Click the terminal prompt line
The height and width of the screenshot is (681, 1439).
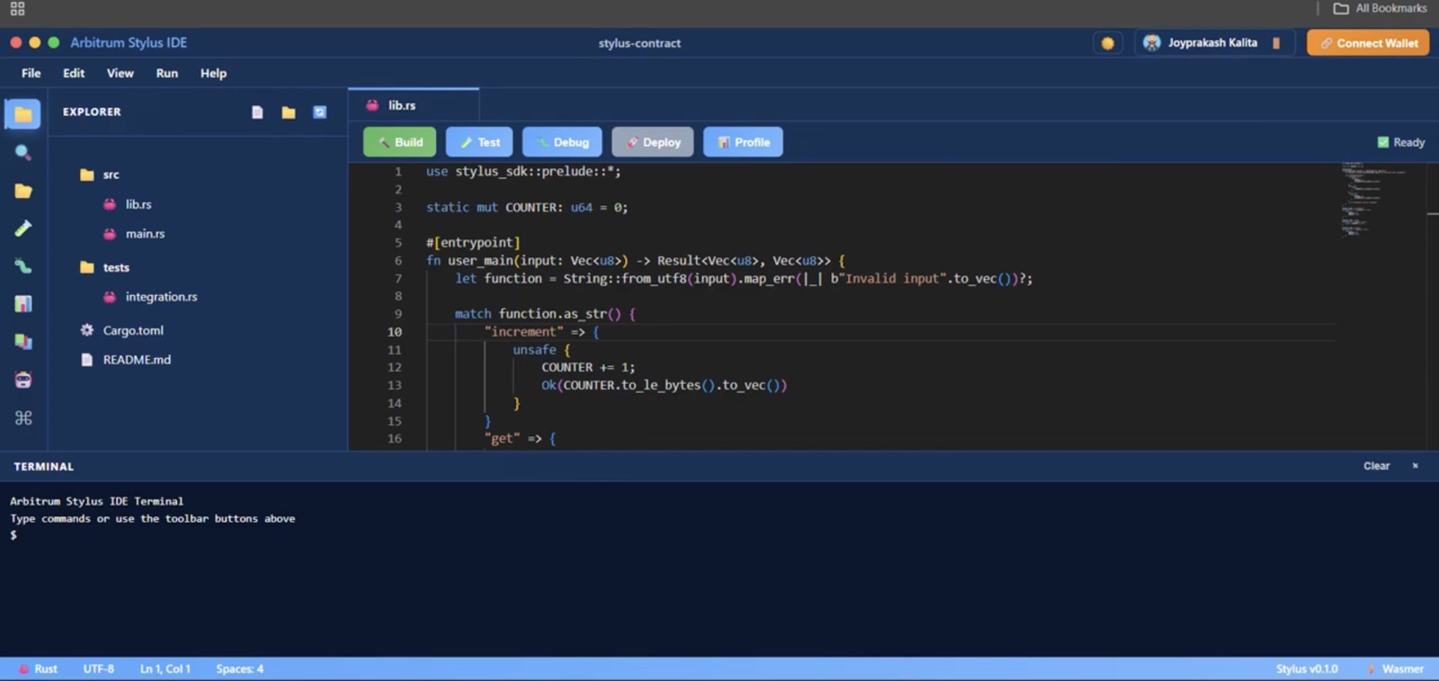[x=13, y=535]
